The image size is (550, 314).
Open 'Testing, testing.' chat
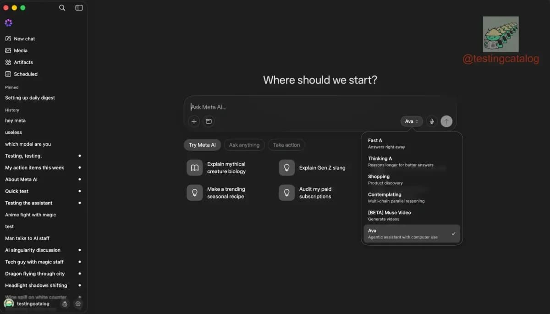point(23,156)
